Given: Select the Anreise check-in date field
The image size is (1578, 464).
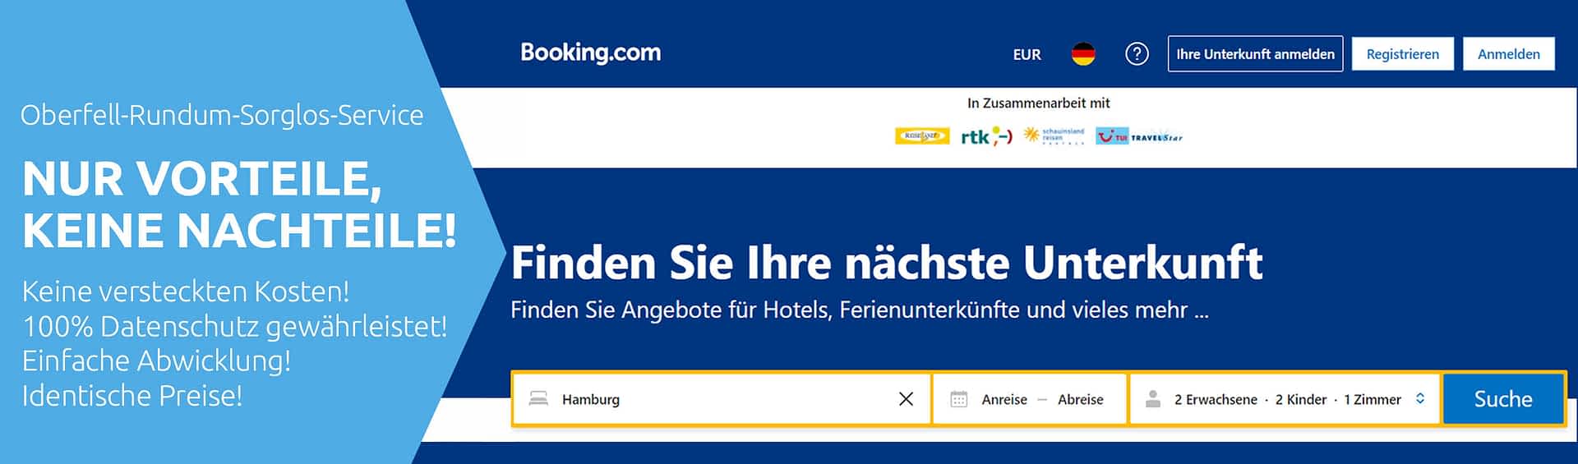Looking at the screenshot, I should click(1004, 399).
